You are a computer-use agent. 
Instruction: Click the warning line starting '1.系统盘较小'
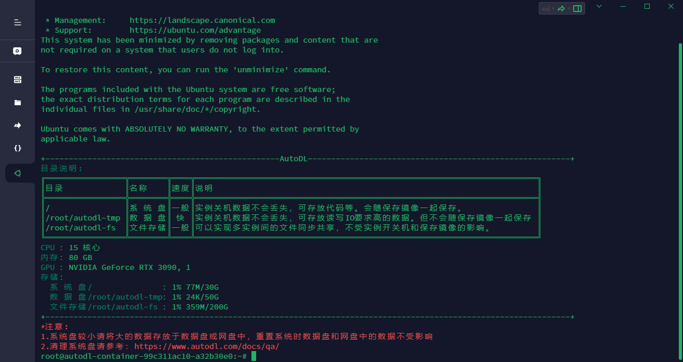pos(237,337)
